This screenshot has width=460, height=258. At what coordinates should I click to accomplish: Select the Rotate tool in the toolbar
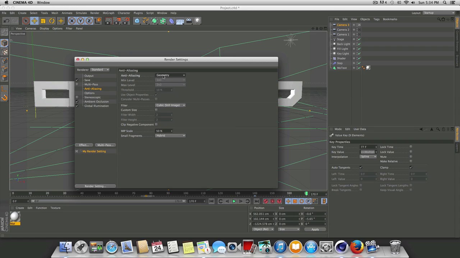pos(52,21)
